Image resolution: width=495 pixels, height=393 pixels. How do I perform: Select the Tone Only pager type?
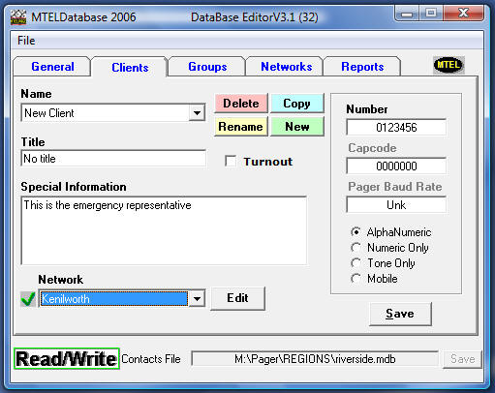point(356,263)
